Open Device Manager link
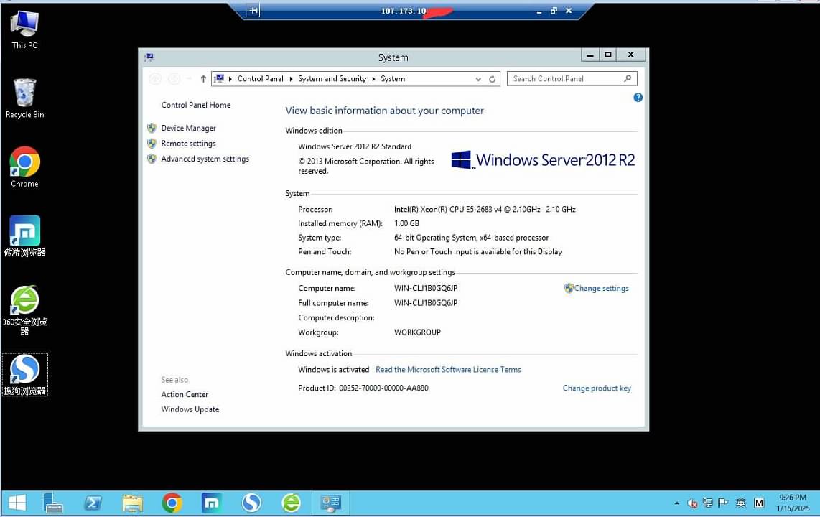The width and height of the screenshot is (820, 517). pos(188,128)
